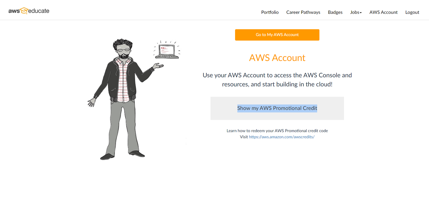
Task: Show my AWS Promotional Credit
Action: tap(277, 108)
